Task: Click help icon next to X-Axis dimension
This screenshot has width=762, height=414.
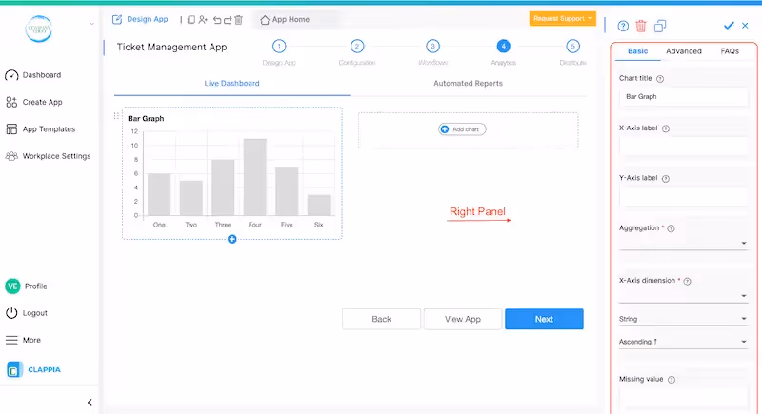Action: (x=687, y=281)
